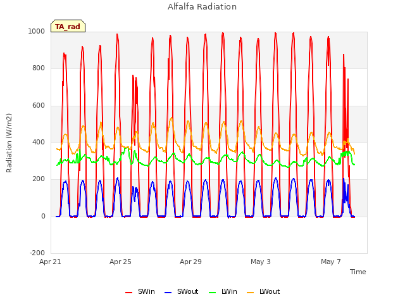Image resolution: width=405 pixels, height=304 pixels.
Task: Toggle the LWout series in the legend
Action: pyautogui.click(x=263, y=291)
